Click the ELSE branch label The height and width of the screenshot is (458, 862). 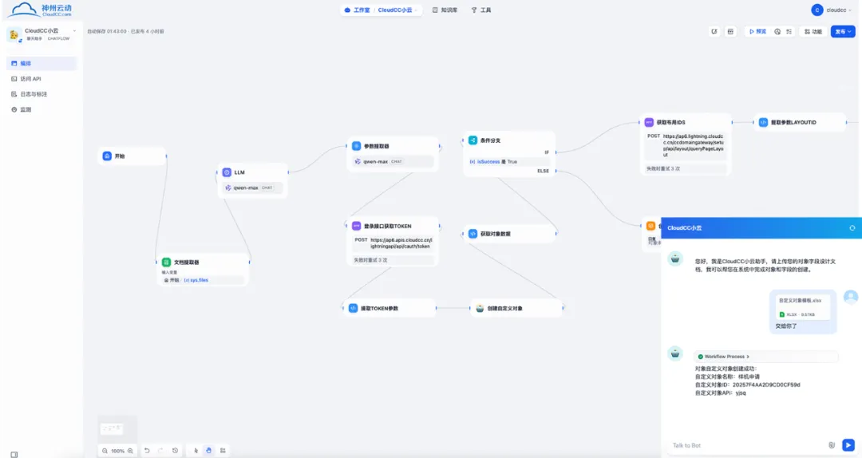point(544,171)
